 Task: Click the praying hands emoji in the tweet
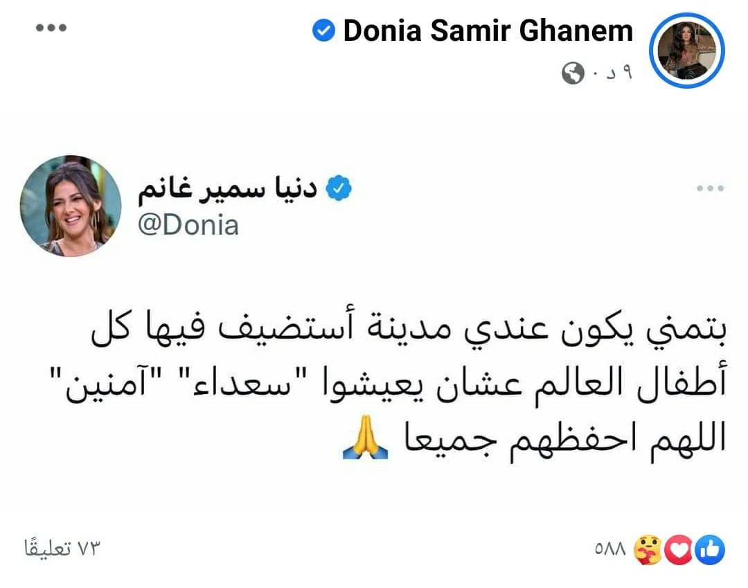(x=362, y=446)
